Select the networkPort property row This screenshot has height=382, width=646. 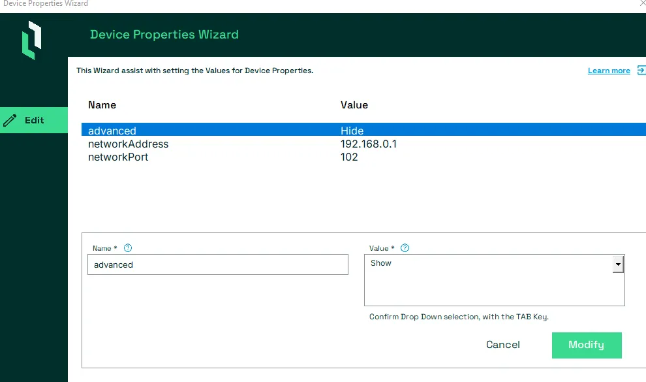pyautogui.click(x=364, y=157)
